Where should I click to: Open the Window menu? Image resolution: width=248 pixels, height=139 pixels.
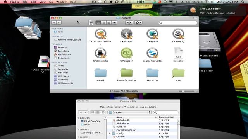(x=61, y=2)
